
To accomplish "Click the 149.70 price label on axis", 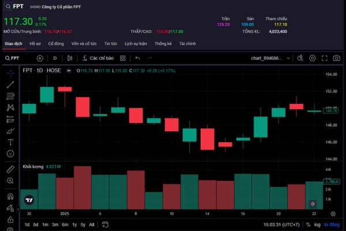I will 331,111.
